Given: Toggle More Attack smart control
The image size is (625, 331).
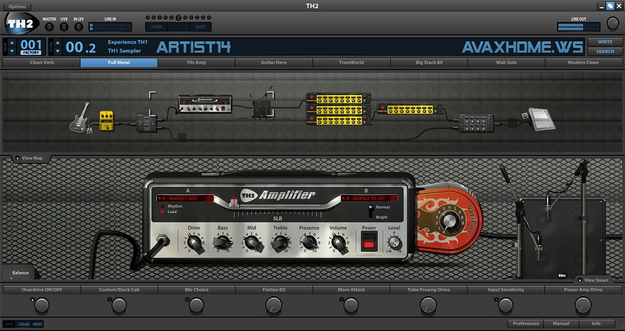Looking at the screenshot, I should [351, 305].
